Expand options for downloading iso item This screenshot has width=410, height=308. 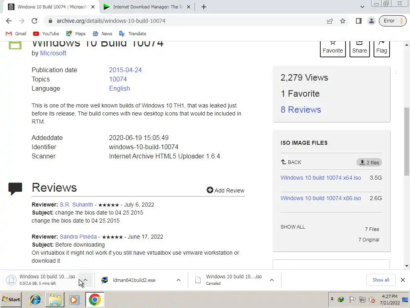pos(85,280)
